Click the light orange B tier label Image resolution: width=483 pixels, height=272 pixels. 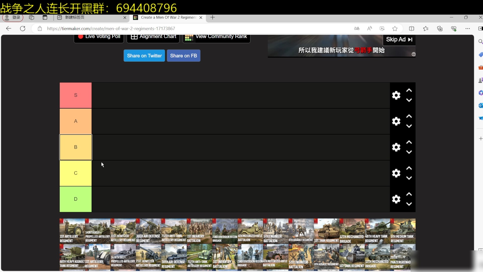click(x=75, y=147)
